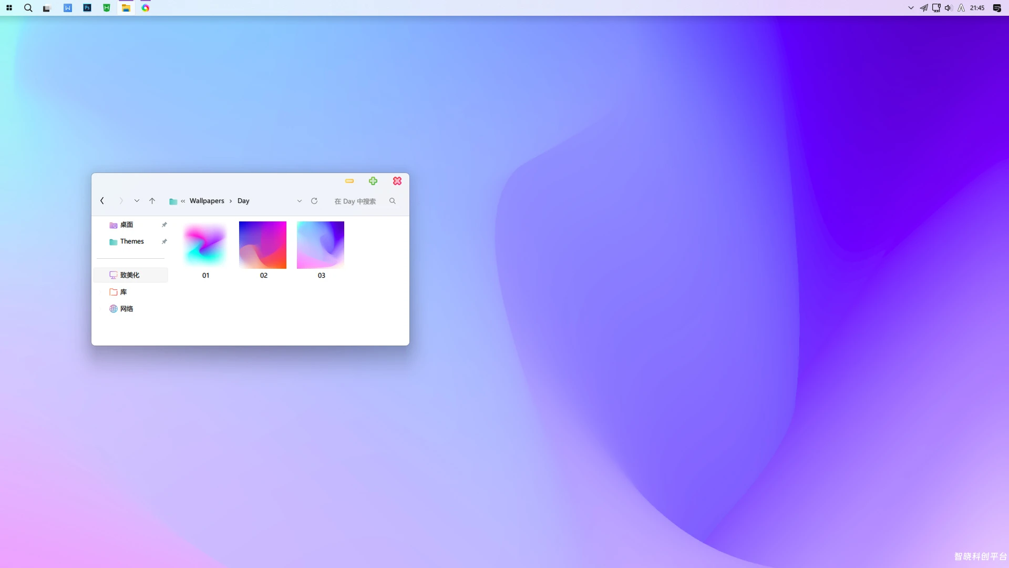This screenshot has height=568, width=1009.
Task: Open address bar history dropdown
Action: 300,201
